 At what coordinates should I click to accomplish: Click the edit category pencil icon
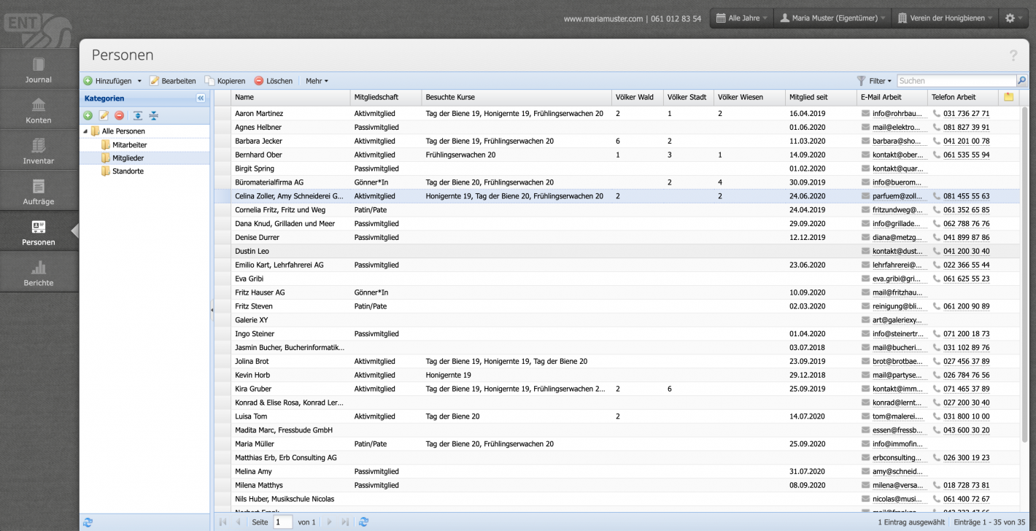(x=104, y=115)
